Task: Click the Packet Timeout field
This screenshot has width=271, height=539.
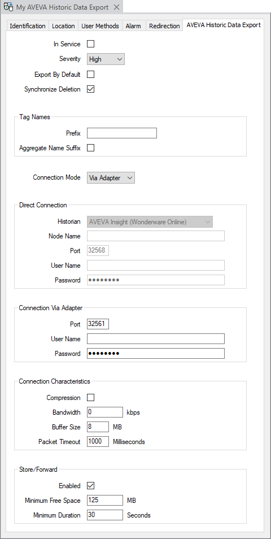Action: pos(98,441)
